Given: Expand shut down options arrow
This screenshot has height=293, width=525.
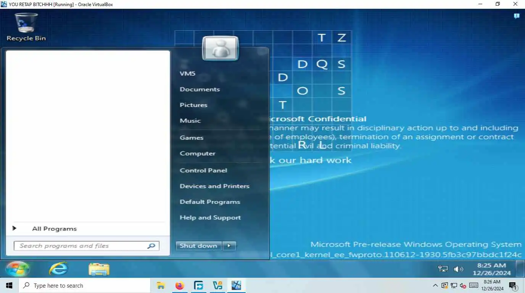Looking at the screenshot, I should [229, 246].
